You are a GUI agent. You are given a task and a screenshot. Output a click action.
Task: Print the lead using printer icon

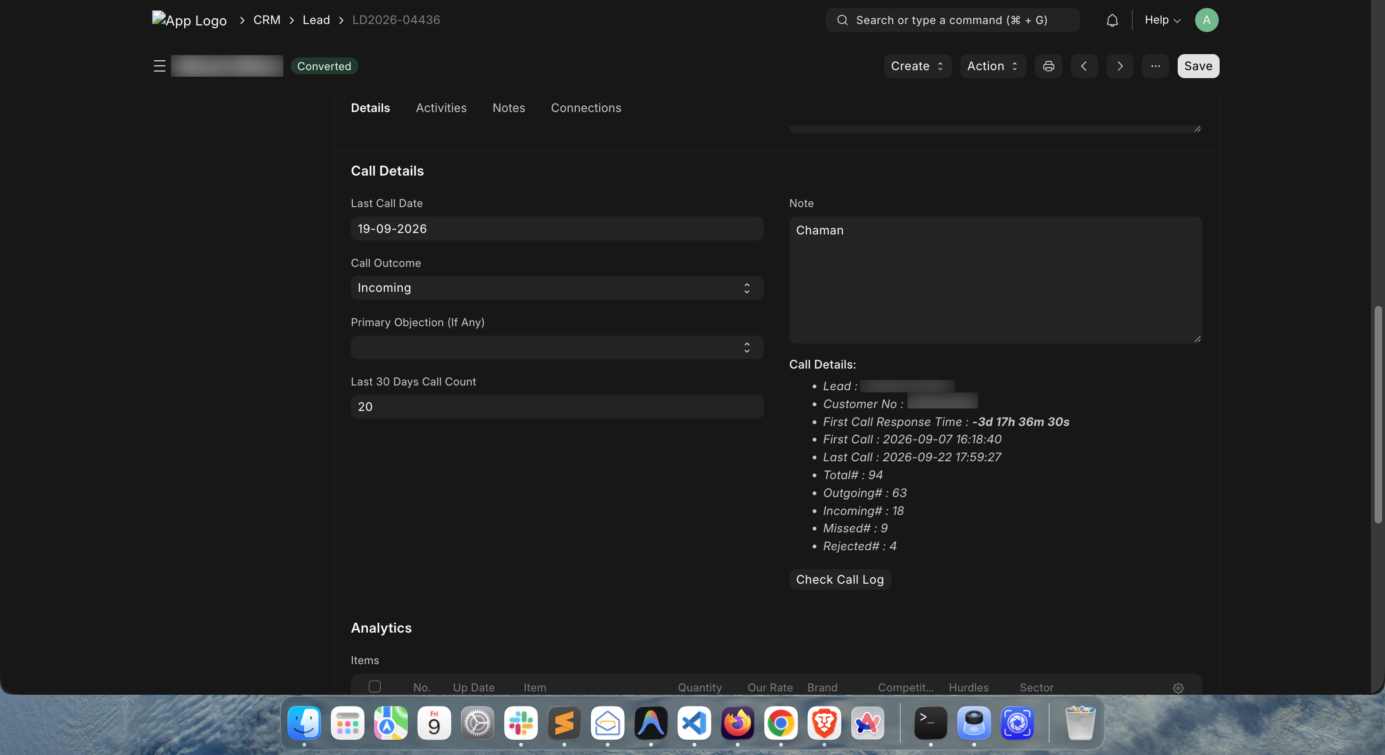point(1048,66)
